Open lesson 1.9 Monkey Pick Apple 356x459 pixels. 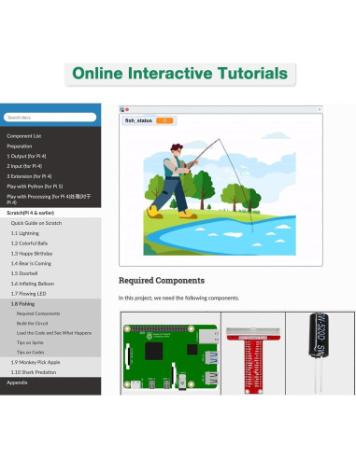(x=36, y=362)
